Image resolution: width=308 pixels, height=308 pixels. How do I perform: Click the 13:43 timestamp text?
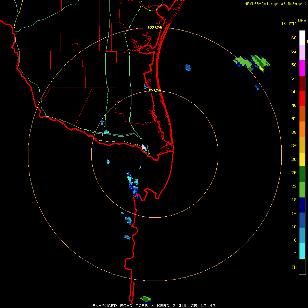(208, 306)
